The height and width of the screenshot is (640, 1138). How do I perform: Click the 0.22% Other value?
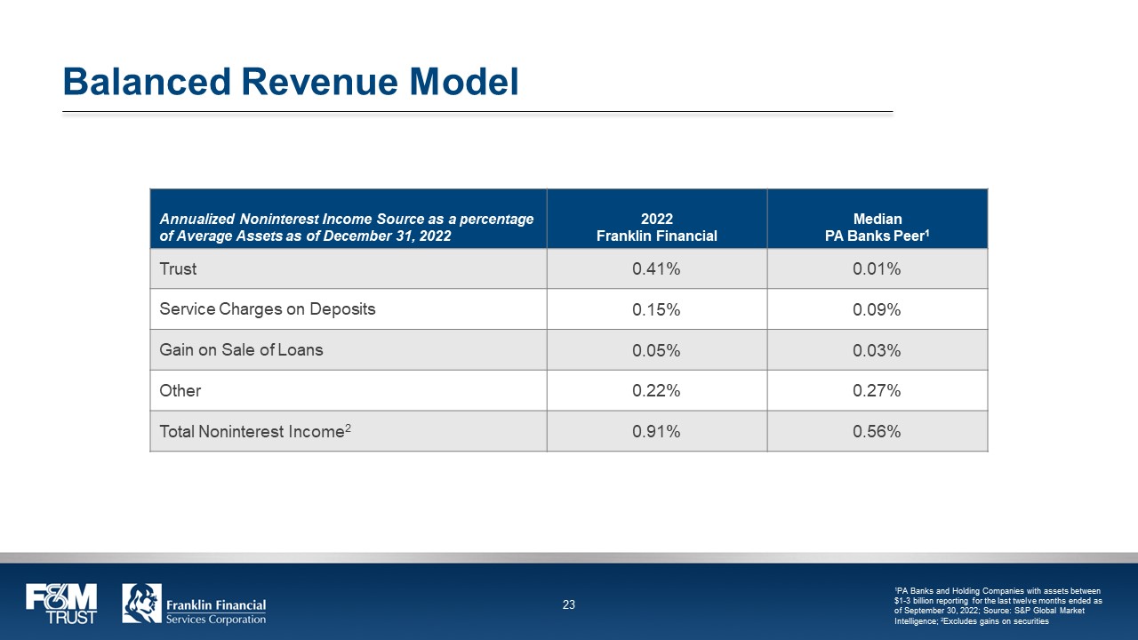point(657,391)
